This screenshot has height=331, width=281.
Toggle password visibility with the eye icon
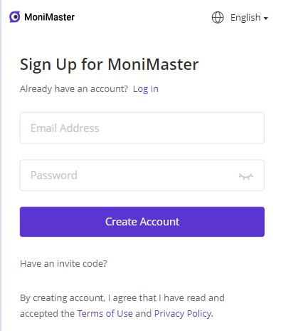click(246, 176)
